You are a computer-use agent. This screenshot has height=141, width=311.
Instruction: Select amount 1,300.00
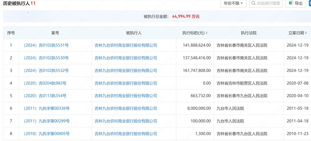click(203, 134)
